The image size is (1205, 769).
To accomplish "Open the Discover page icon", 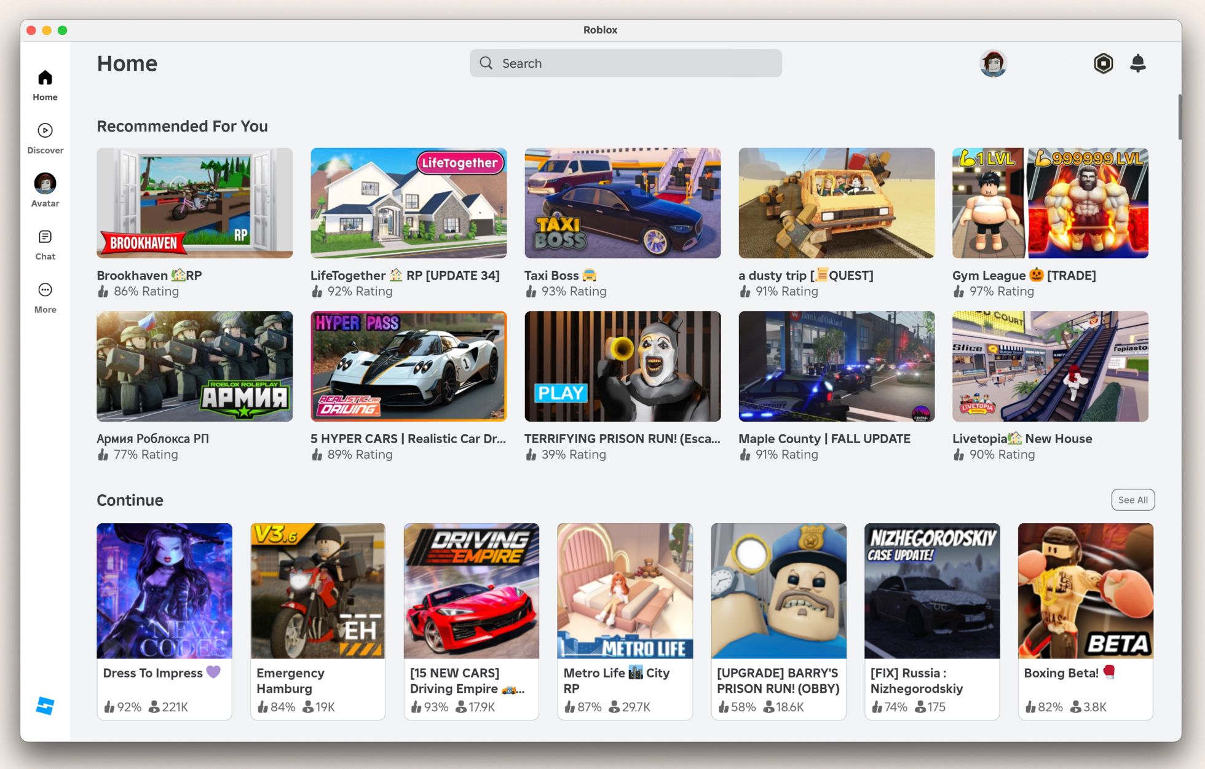I will coord(45,131).
